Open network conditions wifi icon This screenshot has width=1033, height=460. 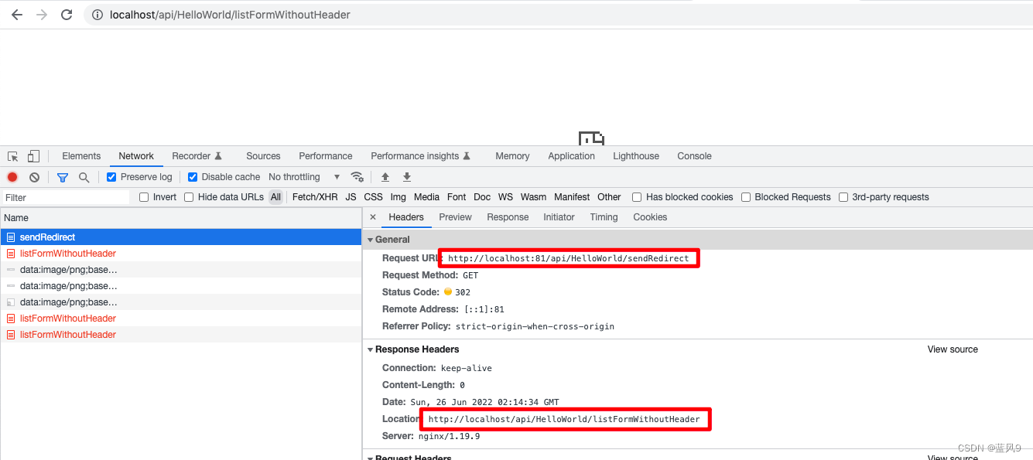pos(357,177)
